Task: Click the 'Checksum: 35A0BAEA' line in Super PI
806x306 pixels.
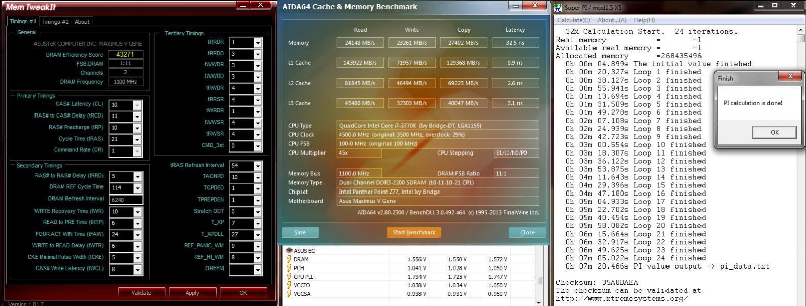Action: [x=597, y=283]
